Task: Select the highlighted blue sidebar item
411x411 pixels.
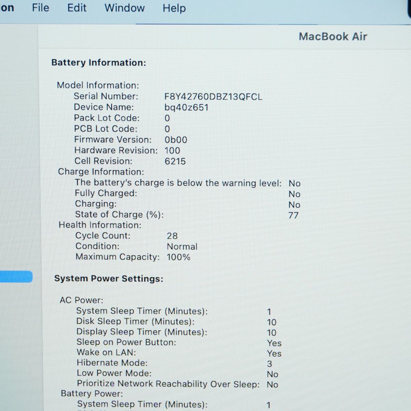Action: point(16,277)
